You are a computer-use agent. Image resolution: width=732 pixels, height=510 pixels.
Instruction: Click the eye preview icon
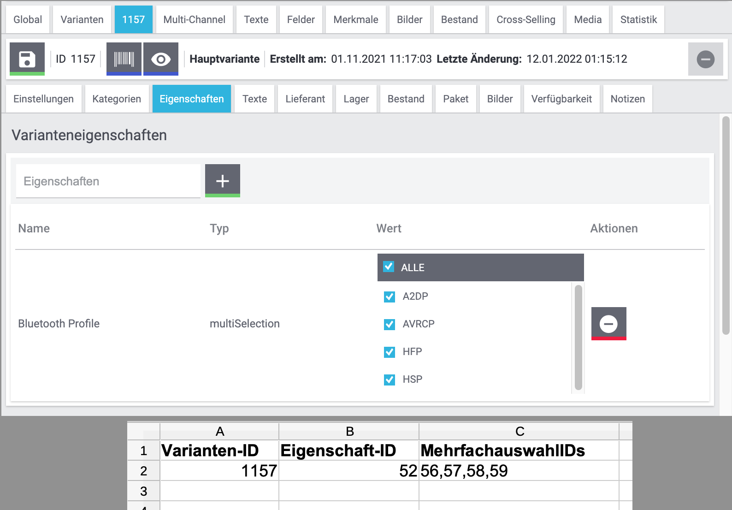coord(161,59)
